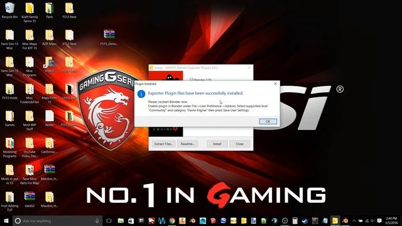Select the Maps From 13 folder
Screen dimensions: 402x226
point(50,94)
